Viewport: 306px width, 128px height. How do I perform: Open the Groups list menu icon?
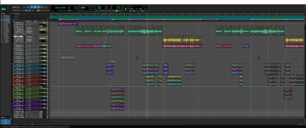[x=11, y=117]
